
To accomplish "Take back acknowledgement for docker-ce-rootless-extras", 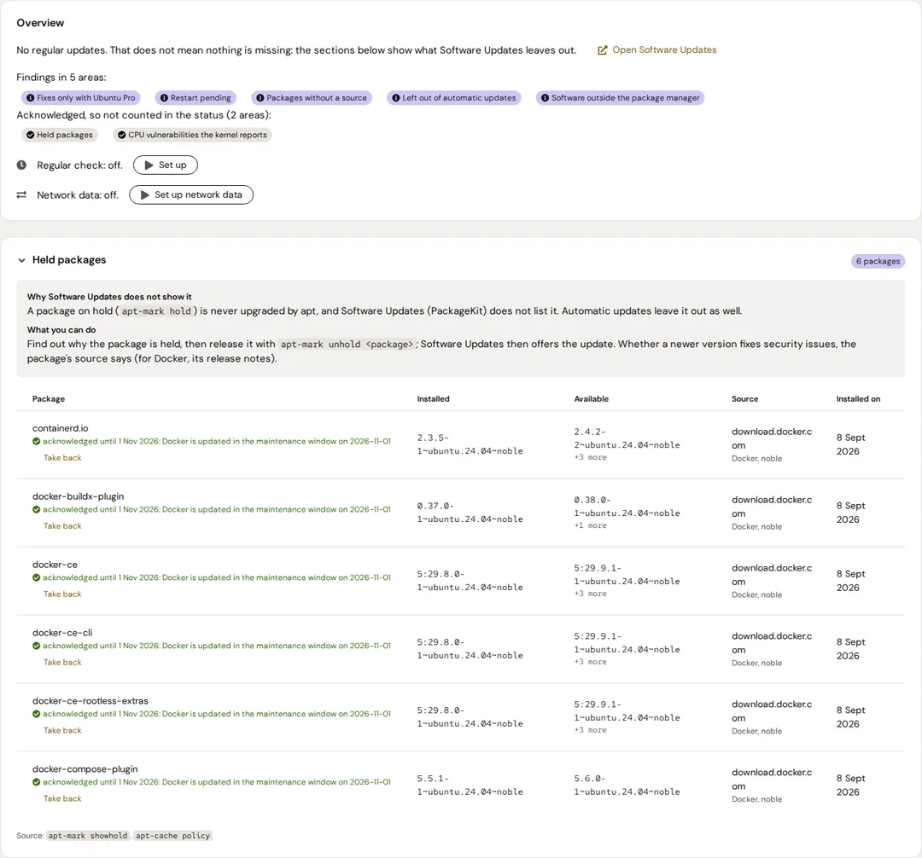I will (x=62, y=731).
